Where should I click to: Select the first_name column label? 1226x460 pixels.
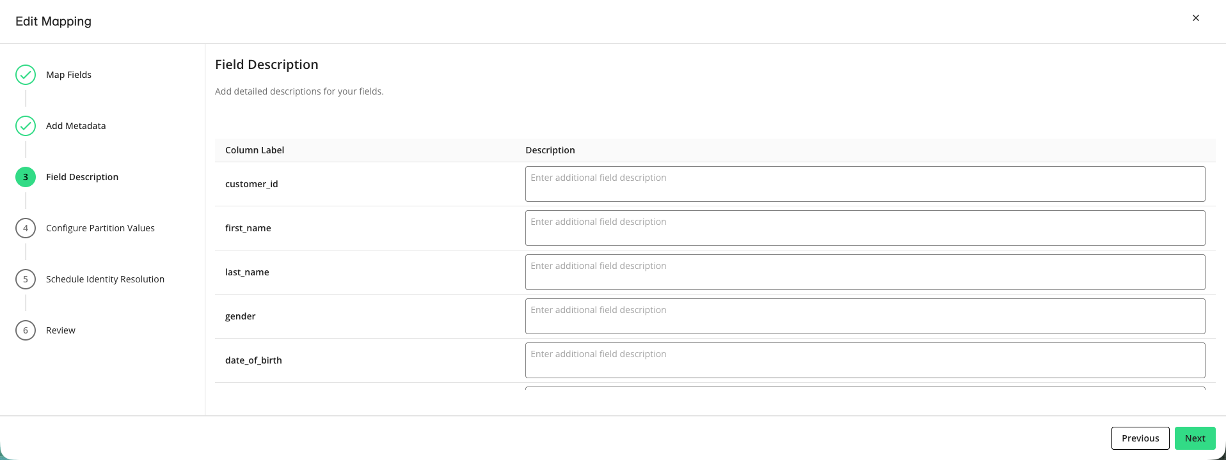248,228
